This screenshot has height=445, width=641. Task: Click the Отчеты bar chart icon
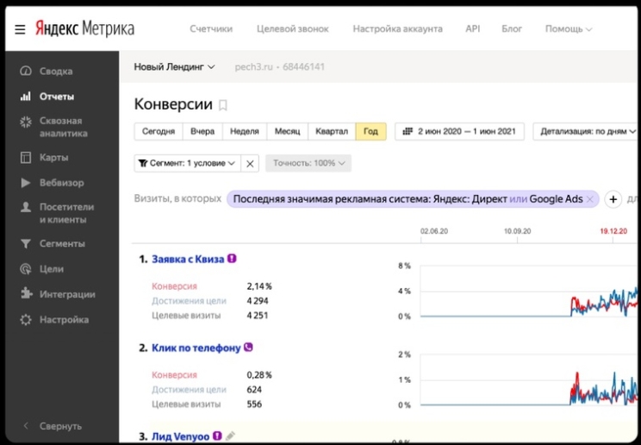[x=25, y=97]
